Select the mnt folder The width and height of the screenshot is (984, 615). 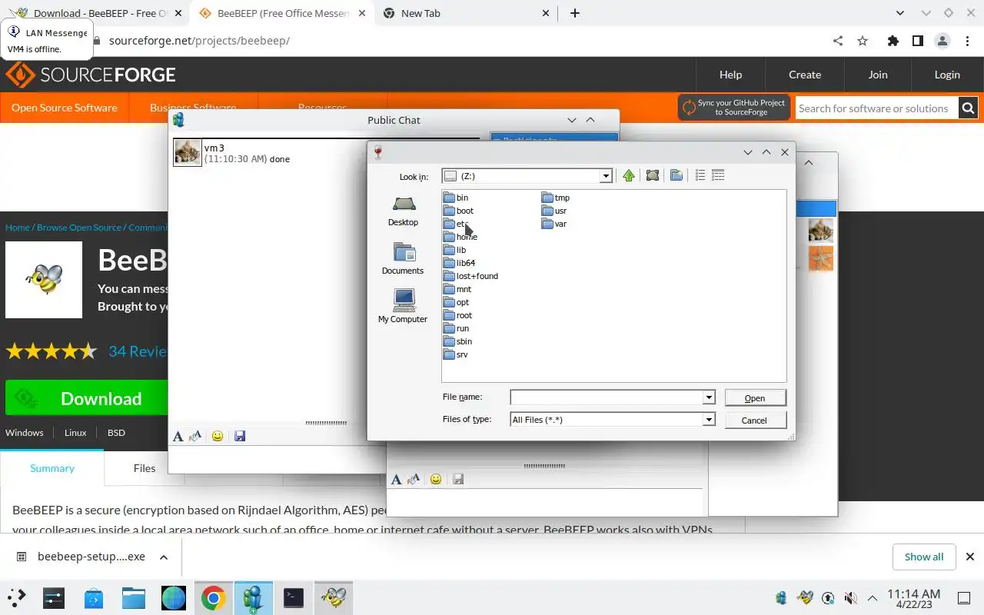coord(457,289)
